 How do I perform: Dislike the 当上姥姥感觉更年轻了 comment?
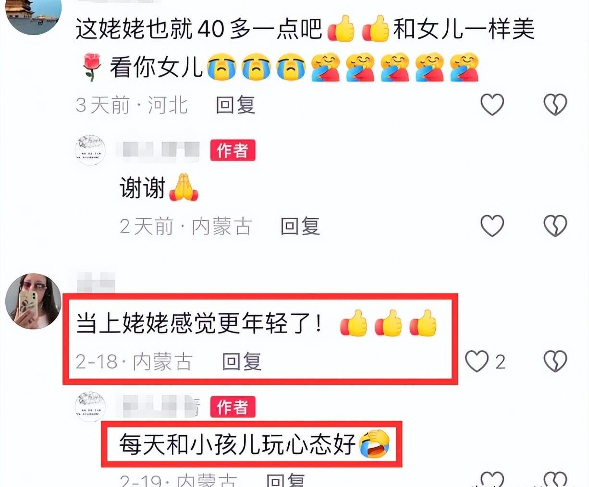[x=555, y=361]
